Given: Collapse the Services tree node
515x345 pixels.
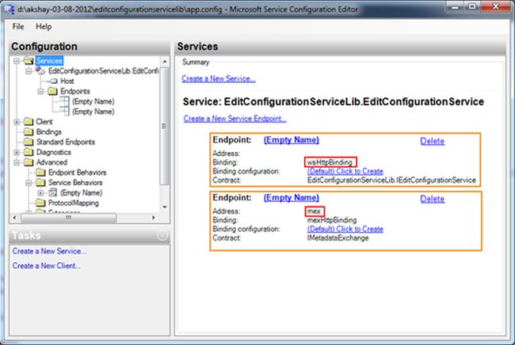Looking at the screenshot, I should coord(17,61).
